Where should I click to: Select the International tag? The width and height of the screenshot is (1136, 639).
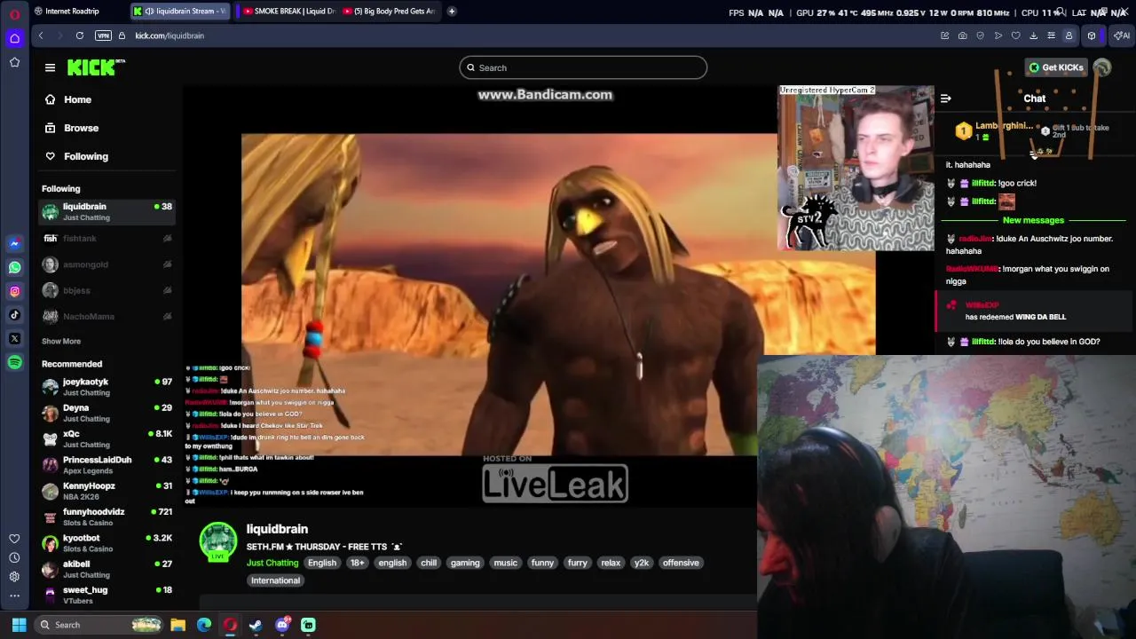click(x=275, y=580)
